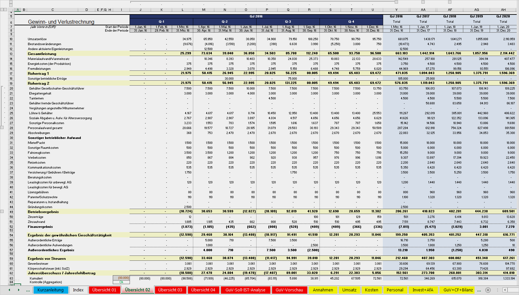Open the GuV-Vorschau sheet tab
519x295 pixels.
(x=289, y=290)
